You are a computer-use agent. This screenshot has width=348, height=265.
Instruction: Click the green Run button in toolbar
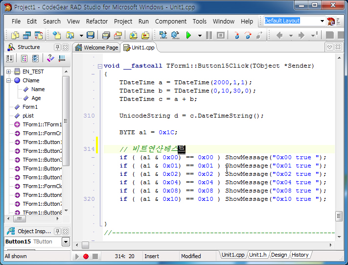(188, 35)
